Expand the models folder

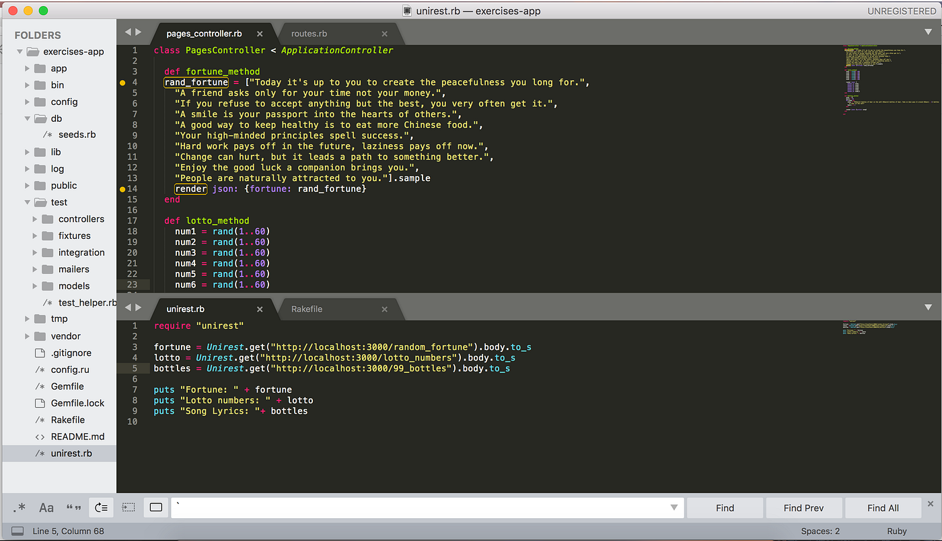coord(35,286)
